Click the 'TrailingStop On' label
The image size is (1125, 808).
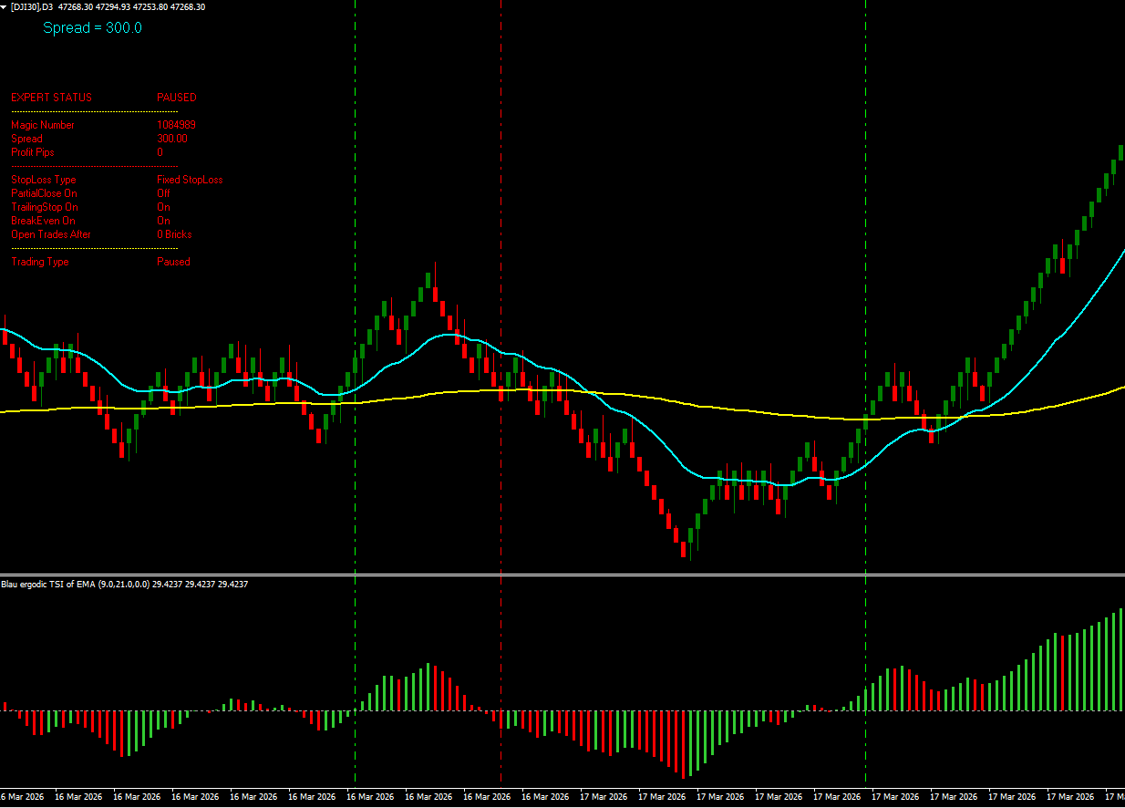coord(45,207)
